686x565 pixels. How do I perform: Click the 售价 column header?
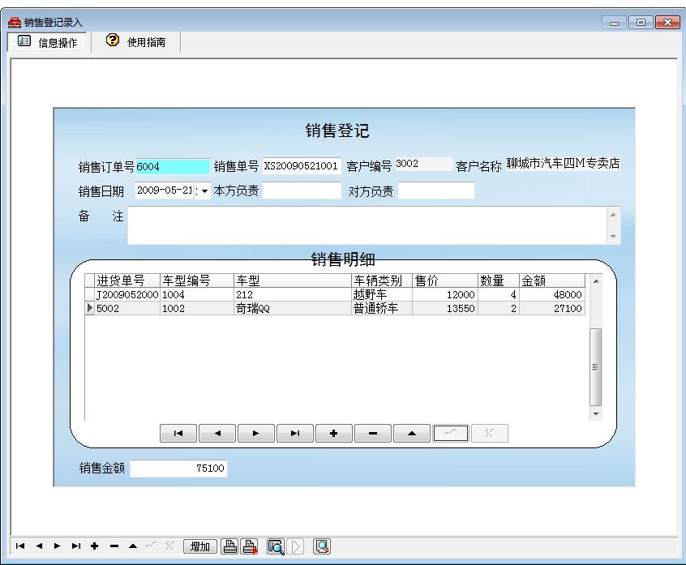pyautogui.click(x=445, y=280)
